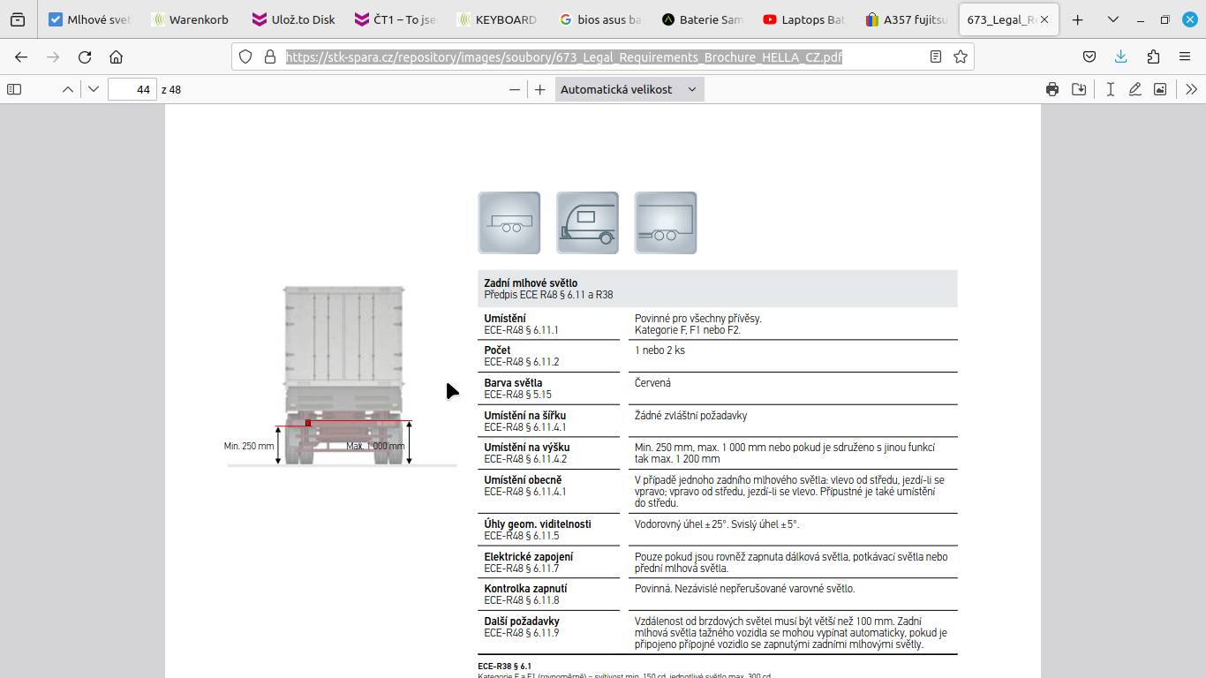Viewport: 1206px width, 678px height.
Task: Click the truck rear view diagram
Action: [x=343, y=375]
